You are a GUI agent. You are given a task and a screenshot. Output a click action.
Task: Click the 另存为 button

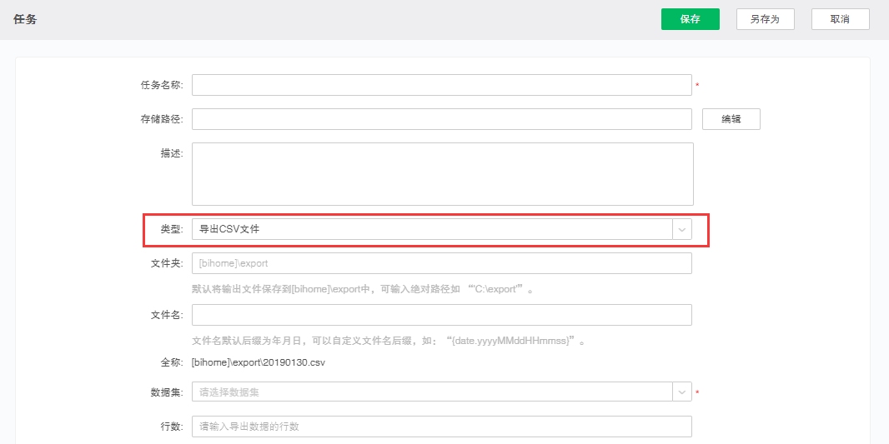pyautogui.click(x=765, y=19)
